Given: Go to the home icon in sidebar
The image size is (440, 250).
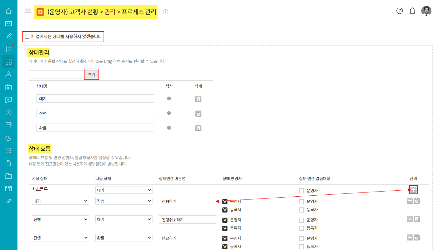Looking at the screenshot, I should 9,11.
